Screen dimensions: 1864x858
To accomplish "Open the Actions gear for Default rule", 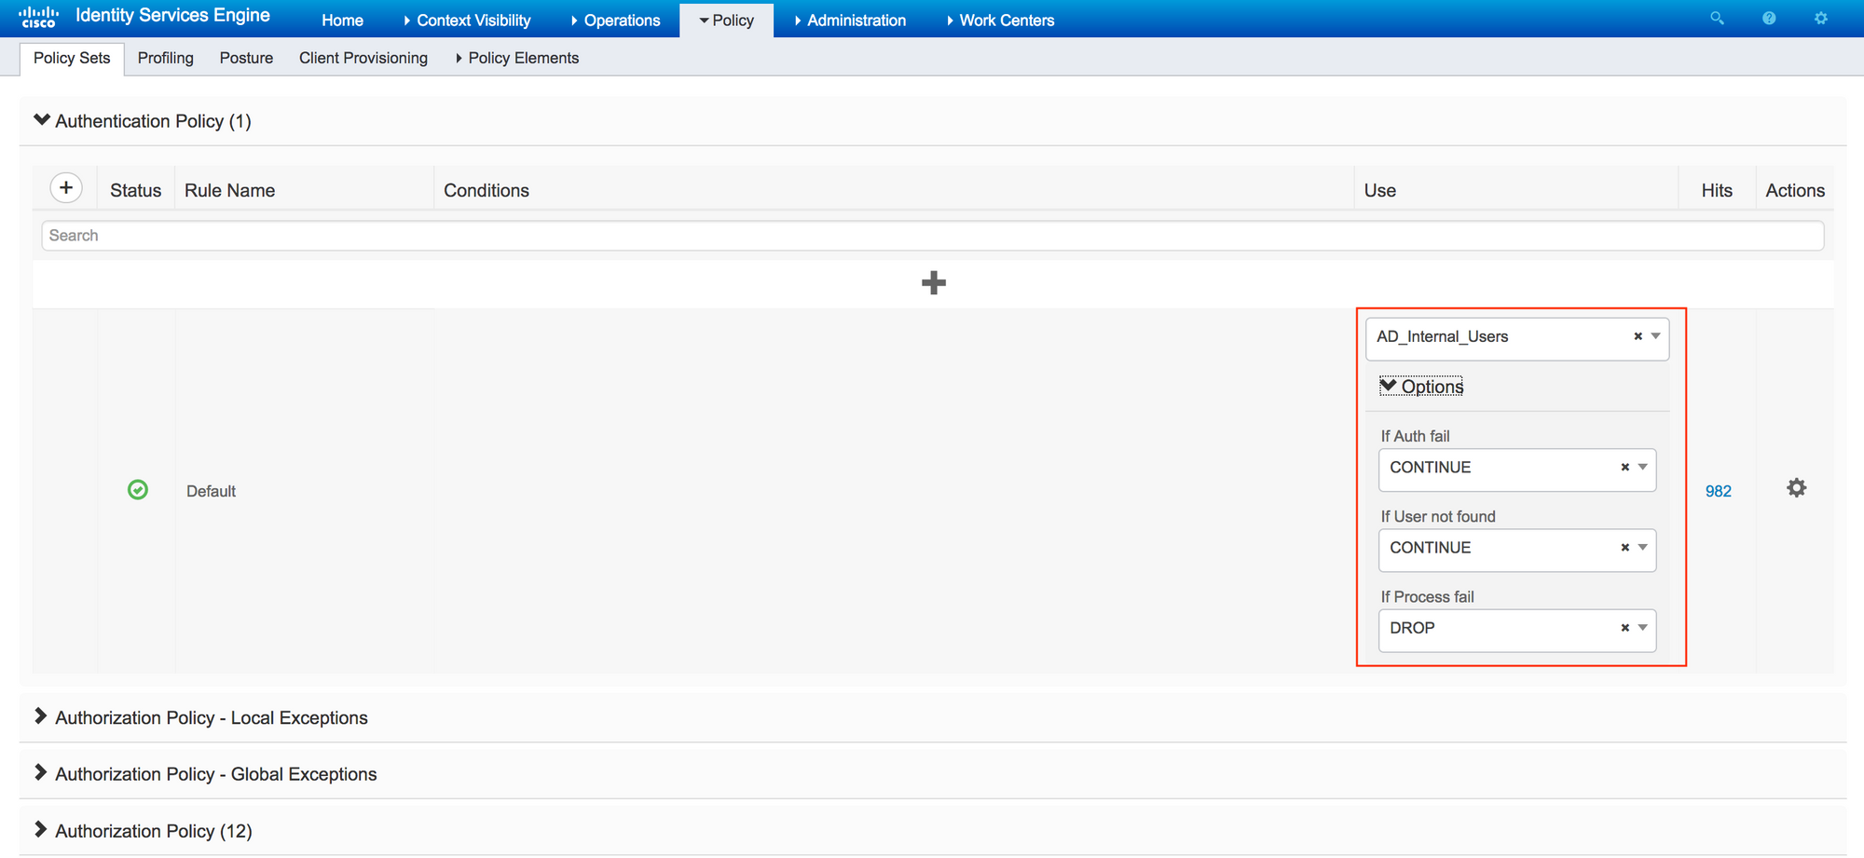I will 1796,488.
